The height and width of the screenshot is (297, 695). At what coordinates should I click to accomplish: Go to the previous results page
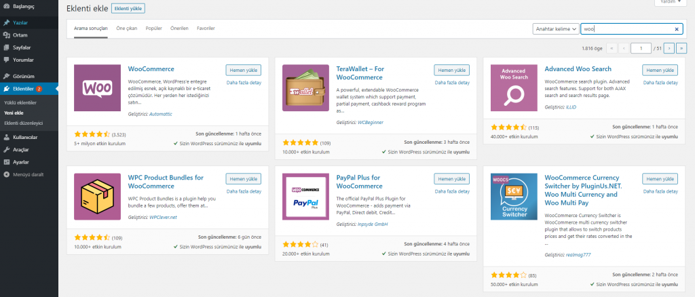click(624, 47)
